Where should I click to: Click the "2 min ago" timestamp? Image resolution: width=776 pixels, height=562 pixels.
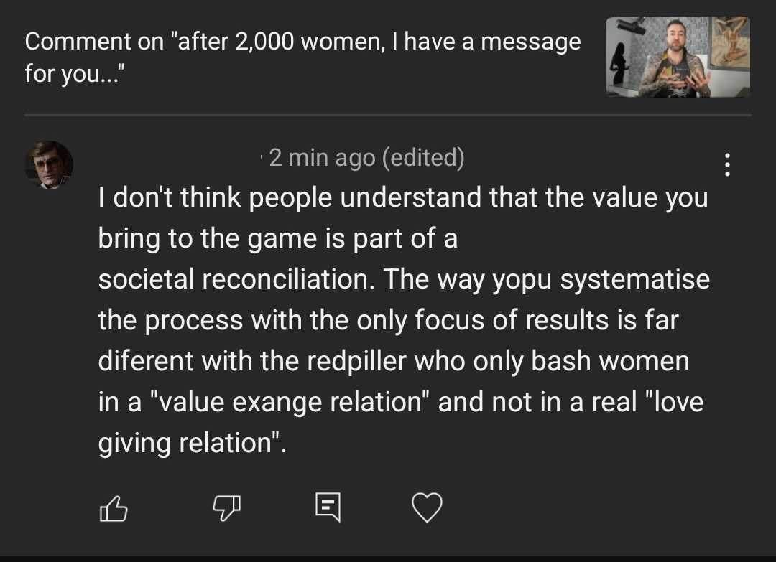click(321, 157)
